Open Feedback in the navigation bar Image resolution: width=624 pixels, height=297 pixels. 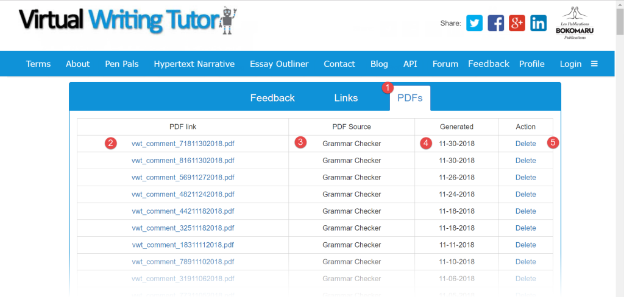click(489, 64)
